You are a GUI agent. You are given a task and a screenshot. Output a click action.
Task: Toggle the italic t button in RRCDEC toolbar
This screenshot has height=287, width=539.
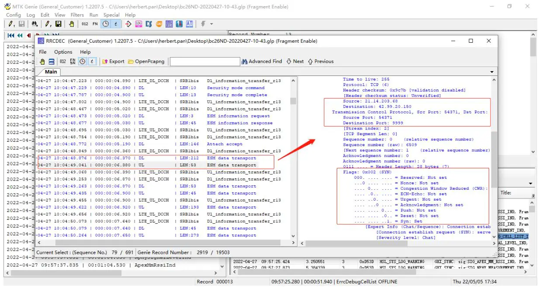(x=92, y=61)
